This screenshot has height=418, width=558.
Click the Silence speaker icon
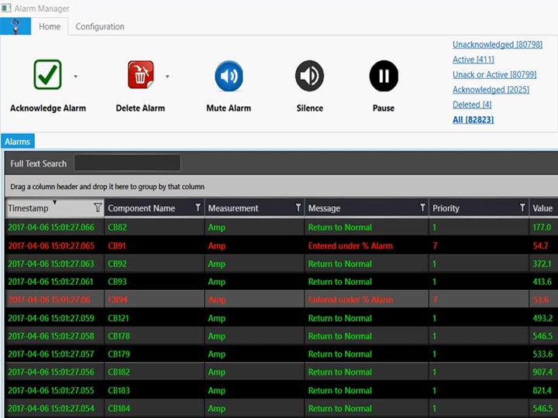(309, 76)
